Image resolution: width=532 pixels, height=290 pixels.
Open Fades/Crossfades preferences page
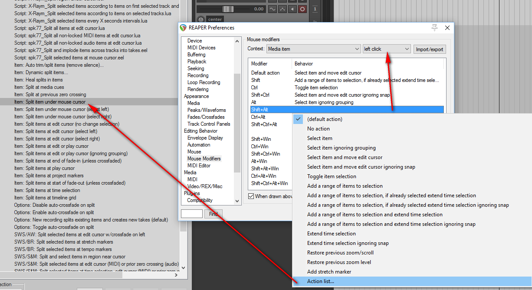(x=206, y=117)
